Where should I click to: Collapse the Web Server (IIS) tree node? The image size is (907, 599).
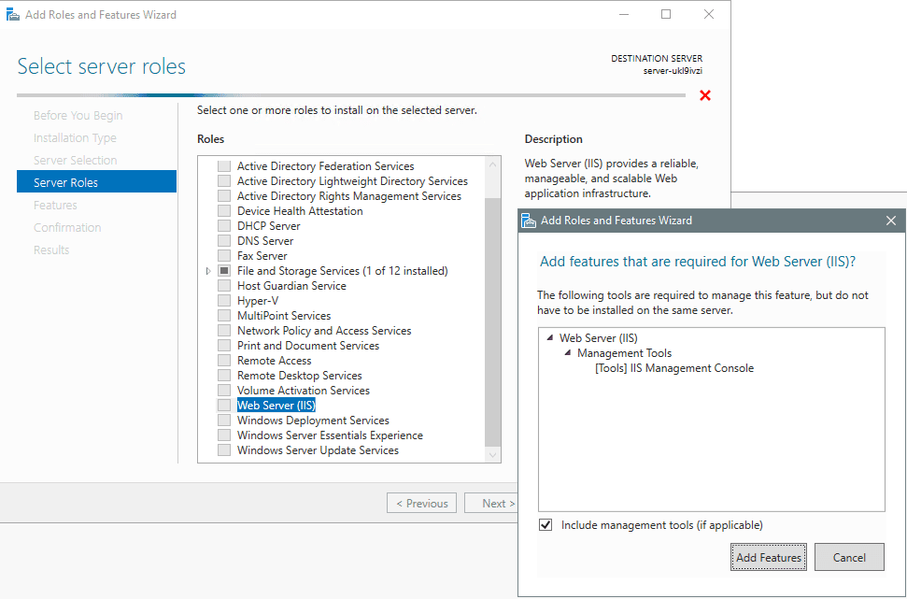(x=549, y=337)
